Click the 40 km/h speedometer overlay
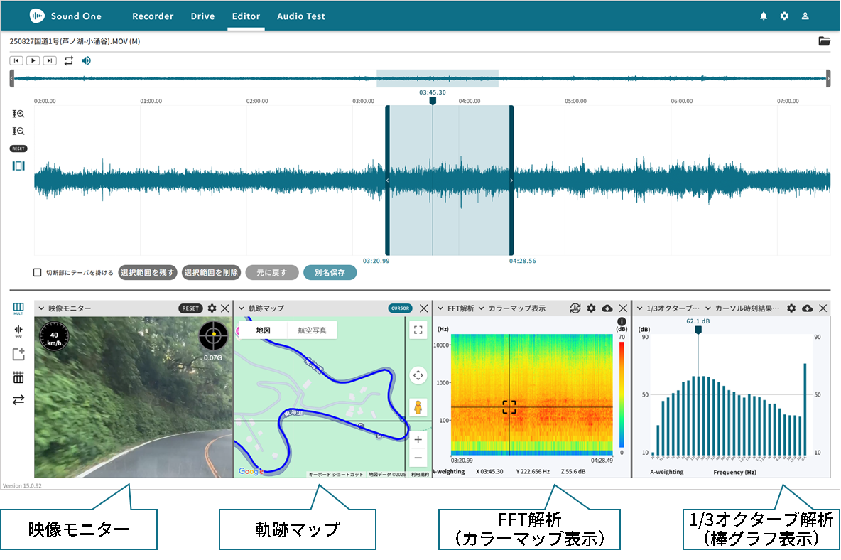 pos(54,335)
